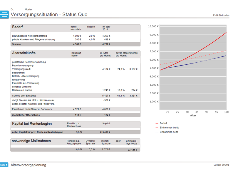235x170 pixels.
Task: Select the 4,0 % inflation value
Action: pyautogui.click(x=92, y=39)
